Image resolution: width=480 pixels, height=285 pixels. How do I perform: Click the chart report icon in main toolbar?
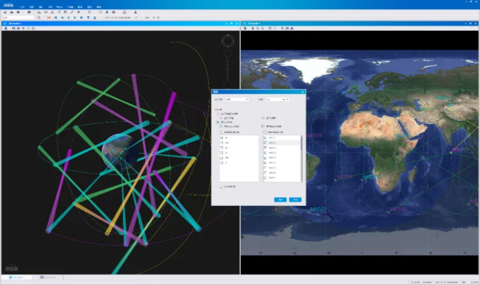(39, 12)
